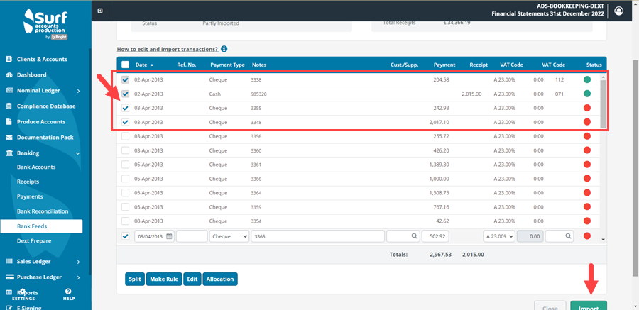Check the row for cheque 3354

(x=126, y=221)
